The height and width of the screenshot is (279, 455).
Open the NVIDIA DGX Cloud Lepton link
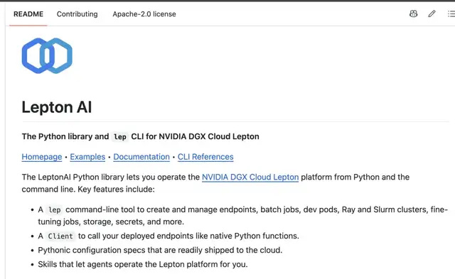point(250,177)
